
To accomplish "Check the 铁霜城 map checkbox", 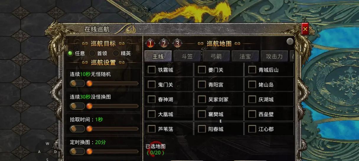I will click(x=152, y=70).
